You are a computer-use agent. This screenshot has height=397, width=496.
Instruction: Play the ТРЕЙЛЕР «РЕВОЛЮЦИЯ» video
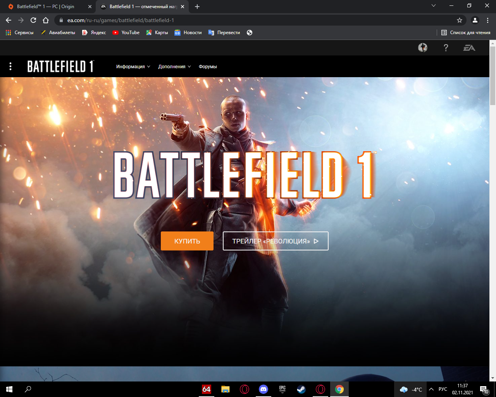pyautogui.click(x=276, y=241)
